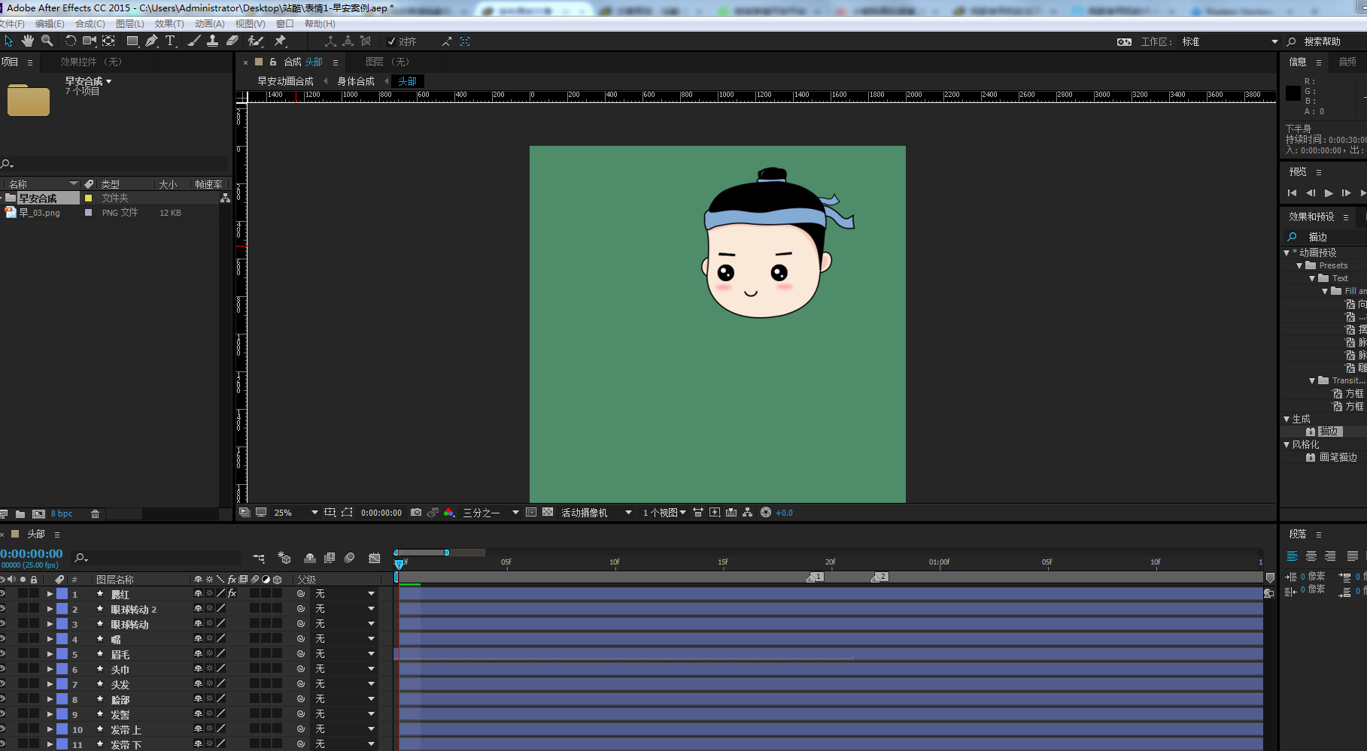
Task: Open the 效果(T) menu
Action: pos(169,24)
